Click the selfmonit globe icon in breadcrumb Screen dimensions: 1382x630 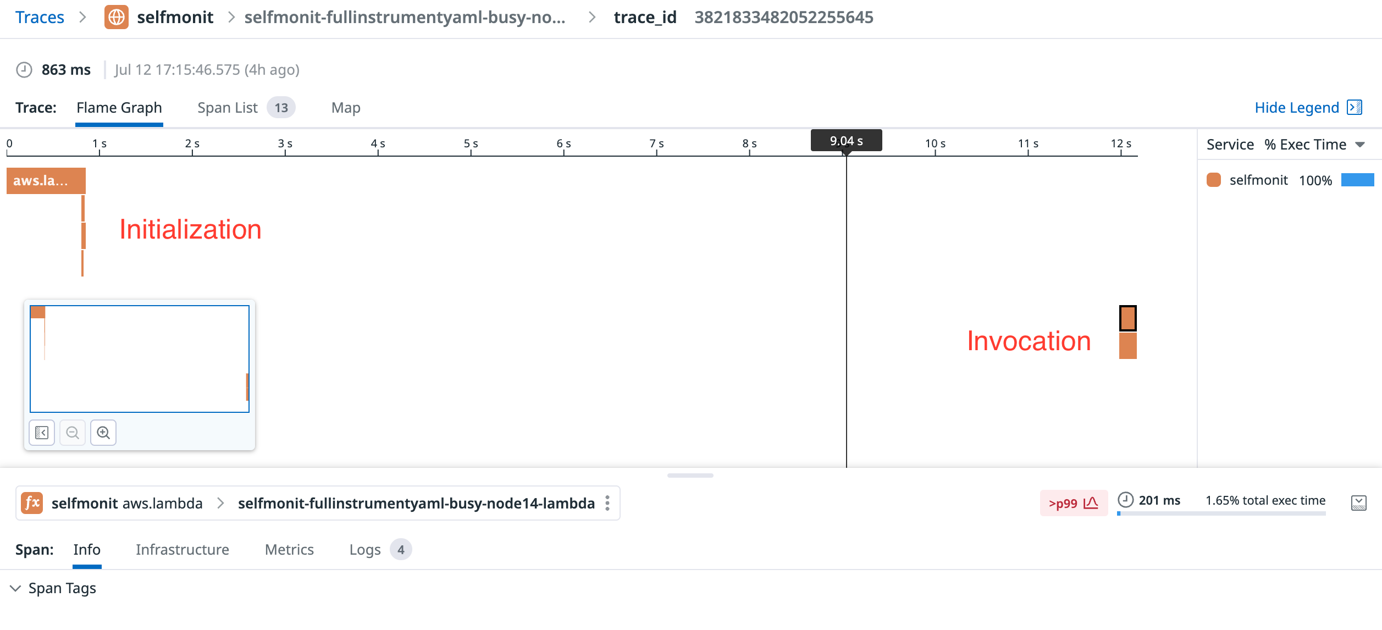117,17
